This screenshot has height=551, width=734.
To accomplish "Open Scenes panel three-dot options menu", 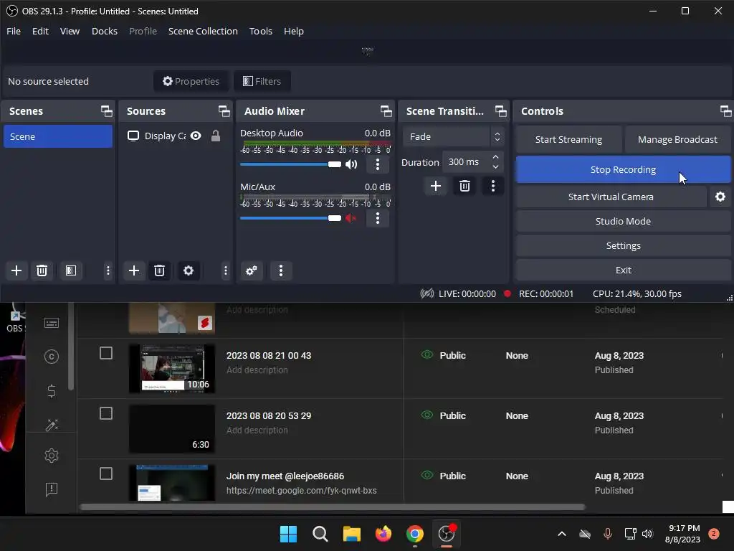I will pos(108,270).
